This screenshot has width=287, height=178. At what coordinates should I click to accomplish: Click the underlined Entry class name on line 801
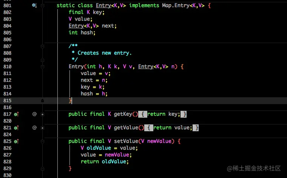coord(103,6)
